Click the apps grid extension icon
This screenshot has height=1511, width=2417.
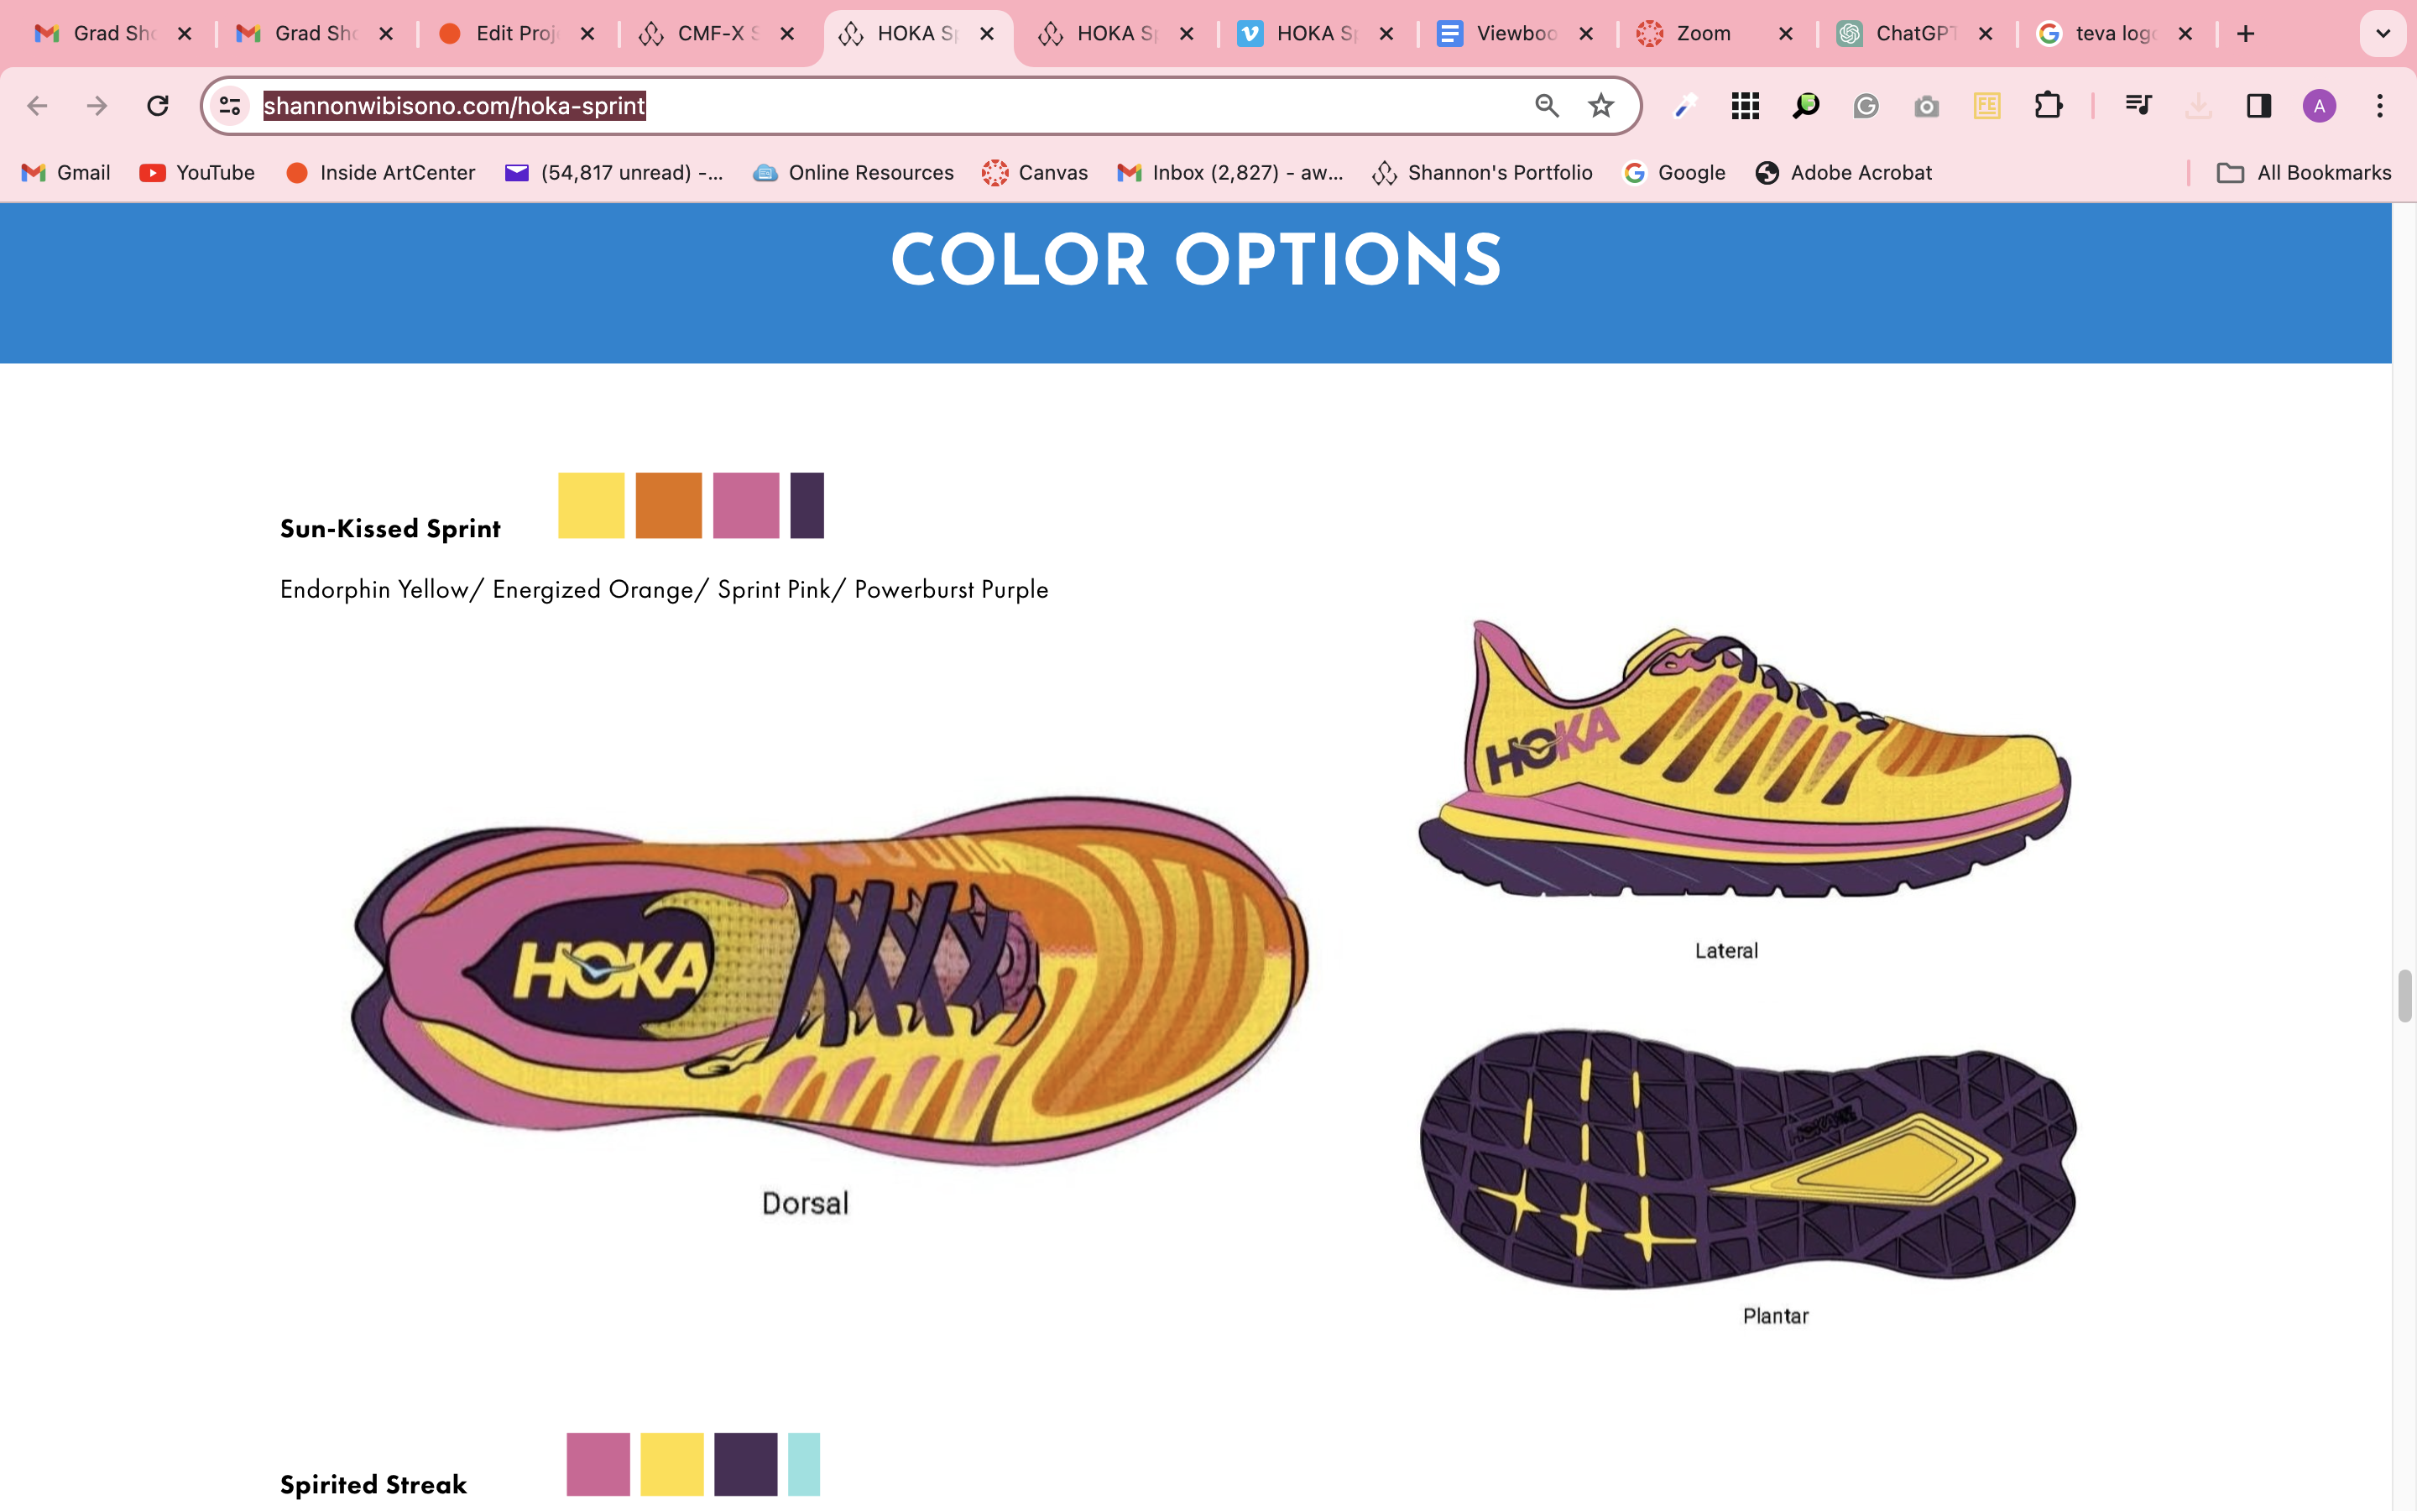pyautogui.click(x=1745, y=106)
